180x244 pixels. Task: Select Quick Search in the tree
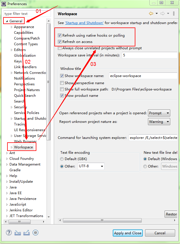25,96
